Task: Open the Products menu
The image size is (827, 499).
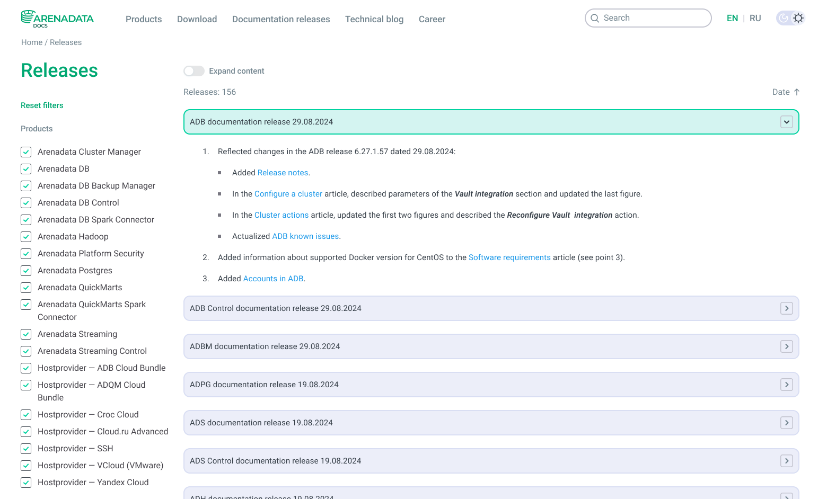Action: tap(144, 19)
